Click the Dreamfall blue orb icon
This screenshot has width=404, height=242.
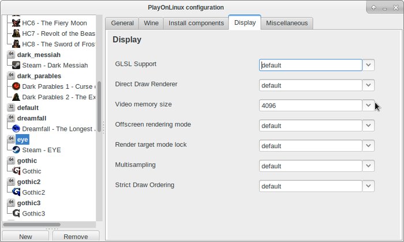pos(16,128)
